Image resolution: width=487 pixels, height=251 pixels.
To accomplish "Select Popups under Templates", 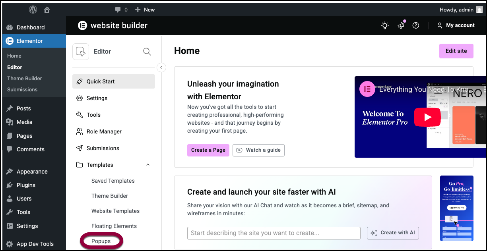I will [x=101, y=241].
